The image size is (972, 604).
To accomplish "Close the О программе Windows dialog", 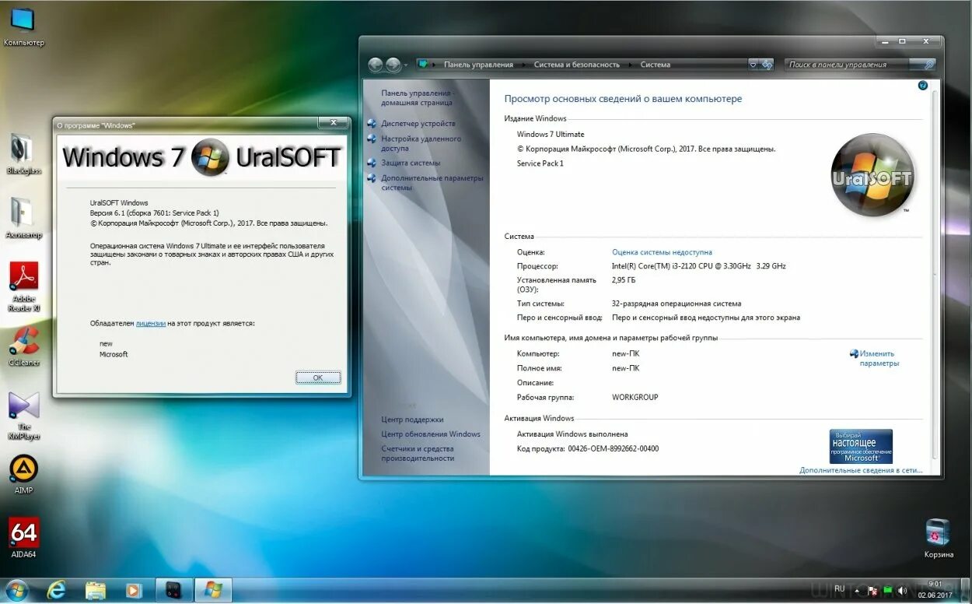I will point(333,123).
